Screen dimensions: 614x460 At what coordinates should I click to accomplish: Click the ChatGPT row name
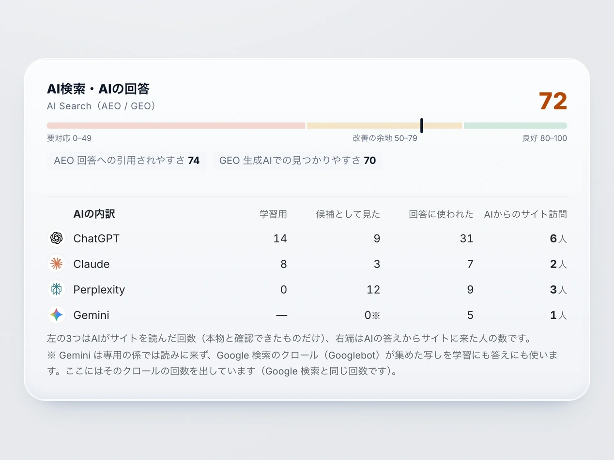click(x=96, y=238)
